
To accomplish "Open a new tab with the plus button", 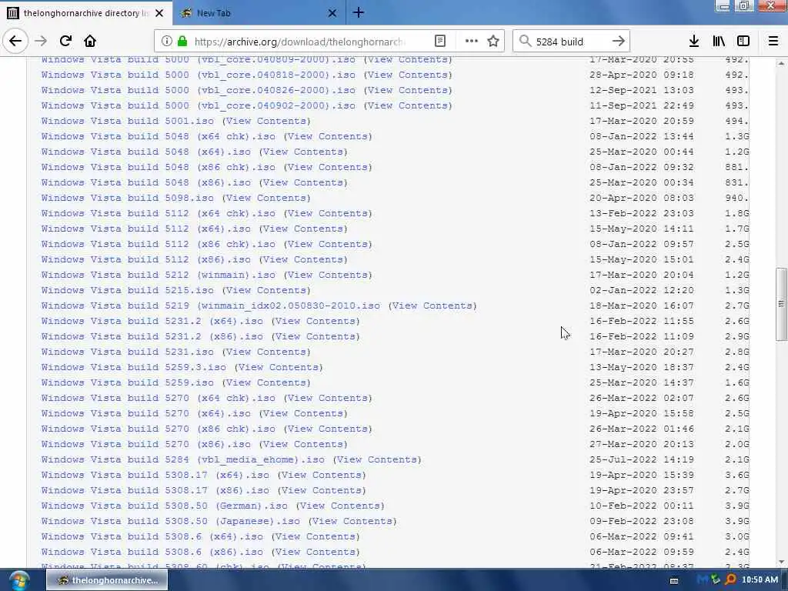I will pyautogui.click(x=359, y=13).
